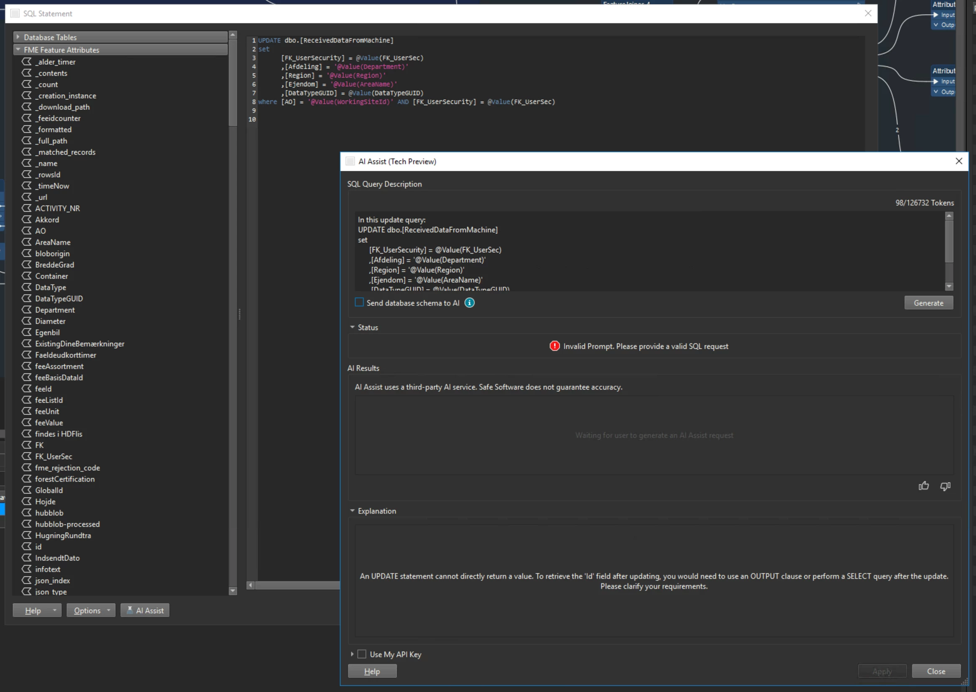Click the schema info icon

tap(469, 303)
